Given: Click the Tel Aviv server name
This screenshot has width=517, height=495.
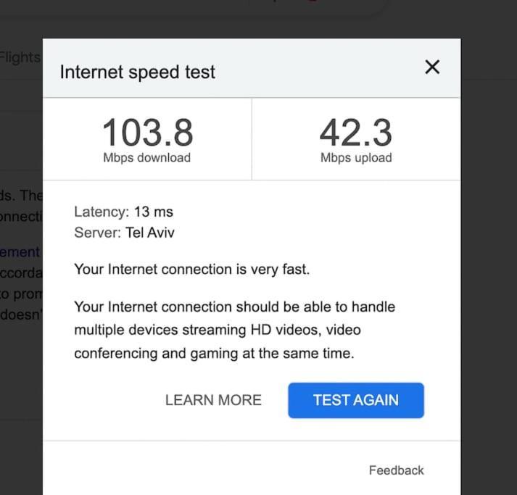Looking at the screenshot, I should click(x=150, y=233).
